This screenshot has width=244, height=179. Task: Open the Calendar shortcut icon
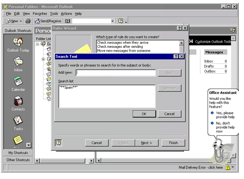(x=18, y=81)
